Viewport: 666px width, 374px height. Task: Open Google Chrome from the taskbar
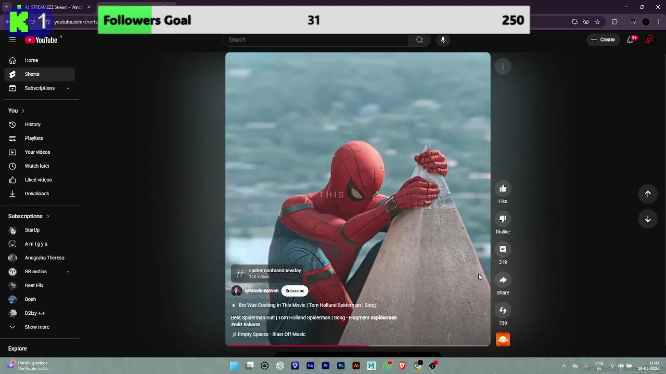coord(417,366)
